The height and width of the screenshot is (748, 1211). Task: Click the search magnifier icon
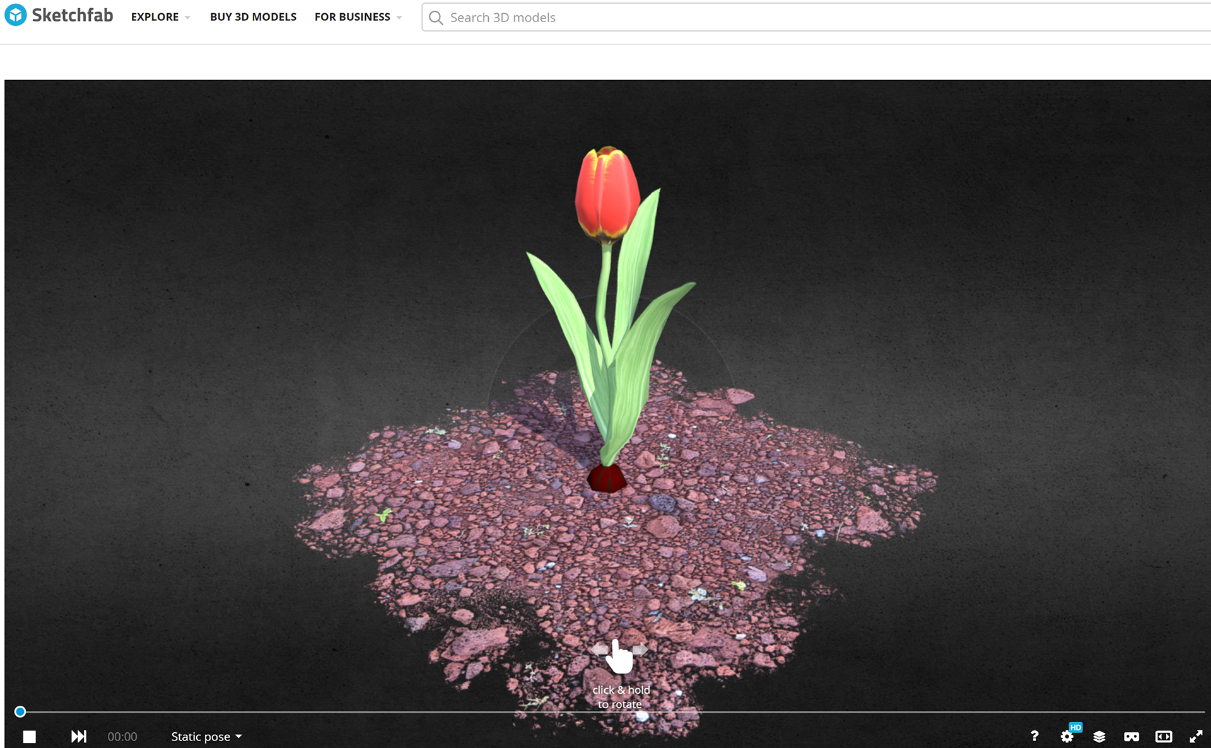(436, 18)
